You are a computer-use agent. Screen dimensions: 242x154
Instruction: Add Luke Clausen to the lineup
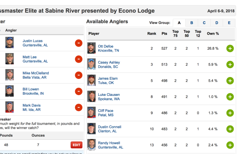tap(230, 97)
